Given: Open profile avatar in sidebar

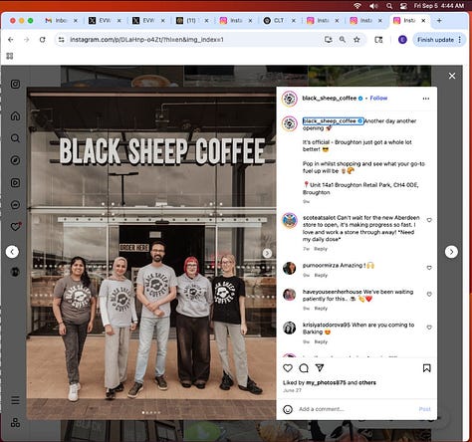Looking at the screenshot, I should (x=15, y=272).
